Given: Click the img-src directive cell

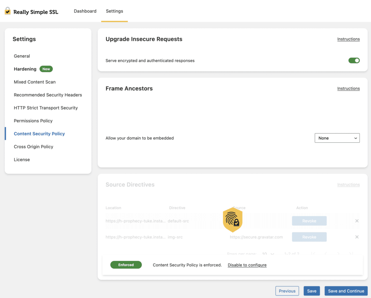Looking at the screenshot, I should tap(175, 237).
